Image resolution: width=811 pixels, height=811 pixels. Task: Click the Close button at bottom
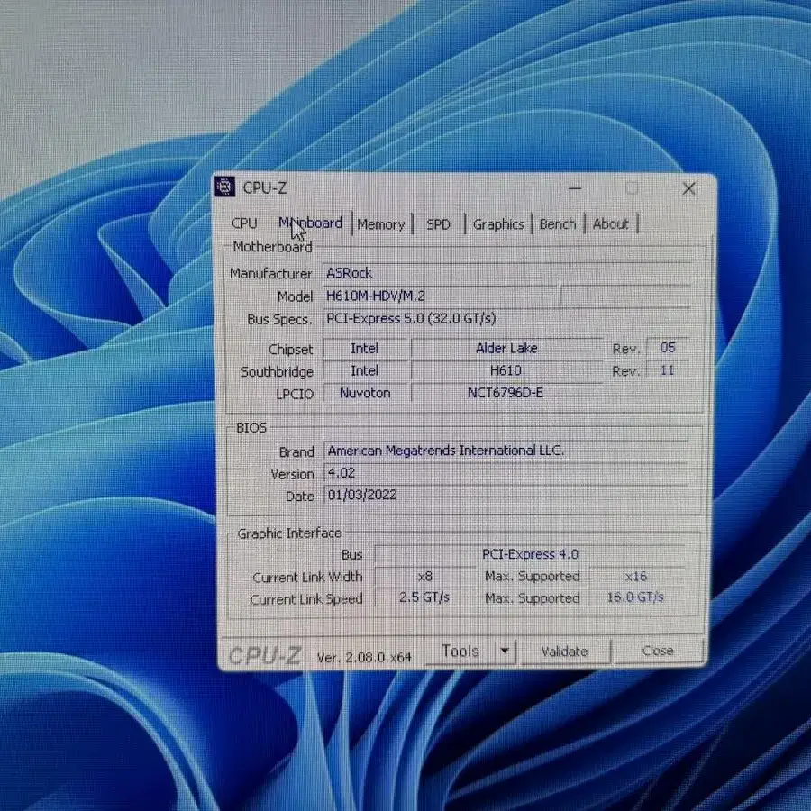[658, 651]
